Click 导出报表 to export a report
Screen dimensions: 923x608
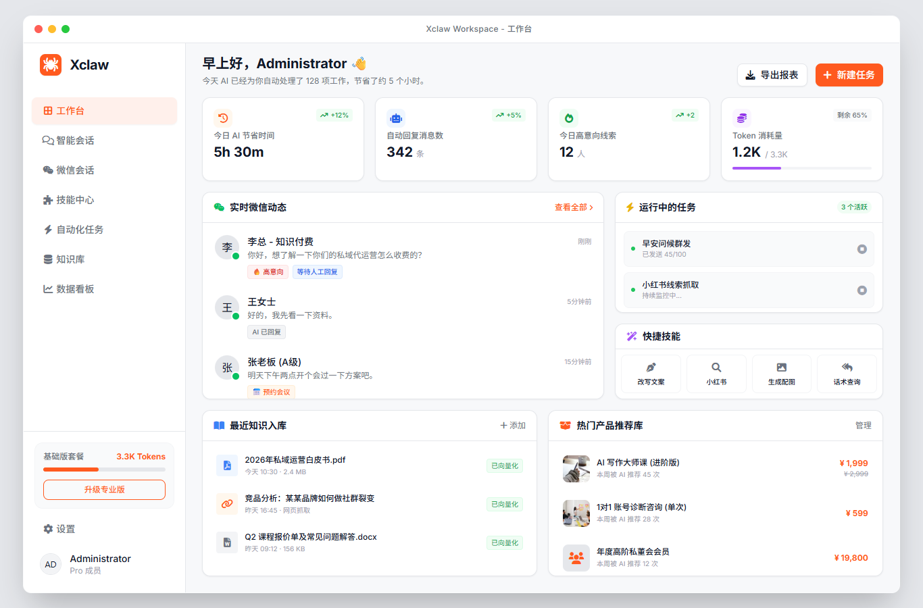coord(772,75)
